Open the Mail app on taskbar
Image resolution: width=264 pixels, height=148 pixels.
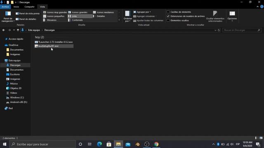[128, 144]
